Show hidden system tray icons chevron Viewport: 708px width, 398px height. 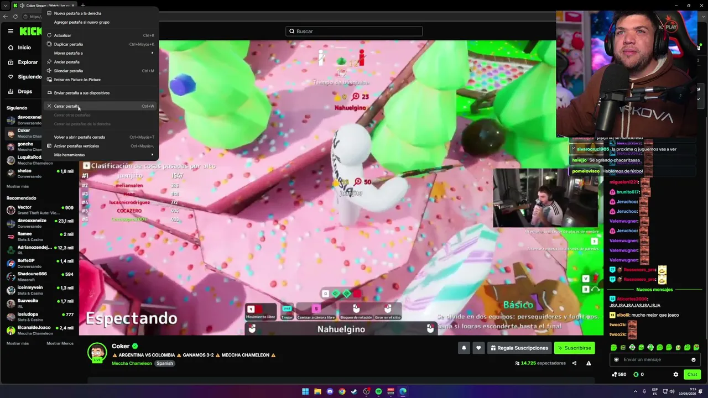pyautogui.click(x=635, y=391)
